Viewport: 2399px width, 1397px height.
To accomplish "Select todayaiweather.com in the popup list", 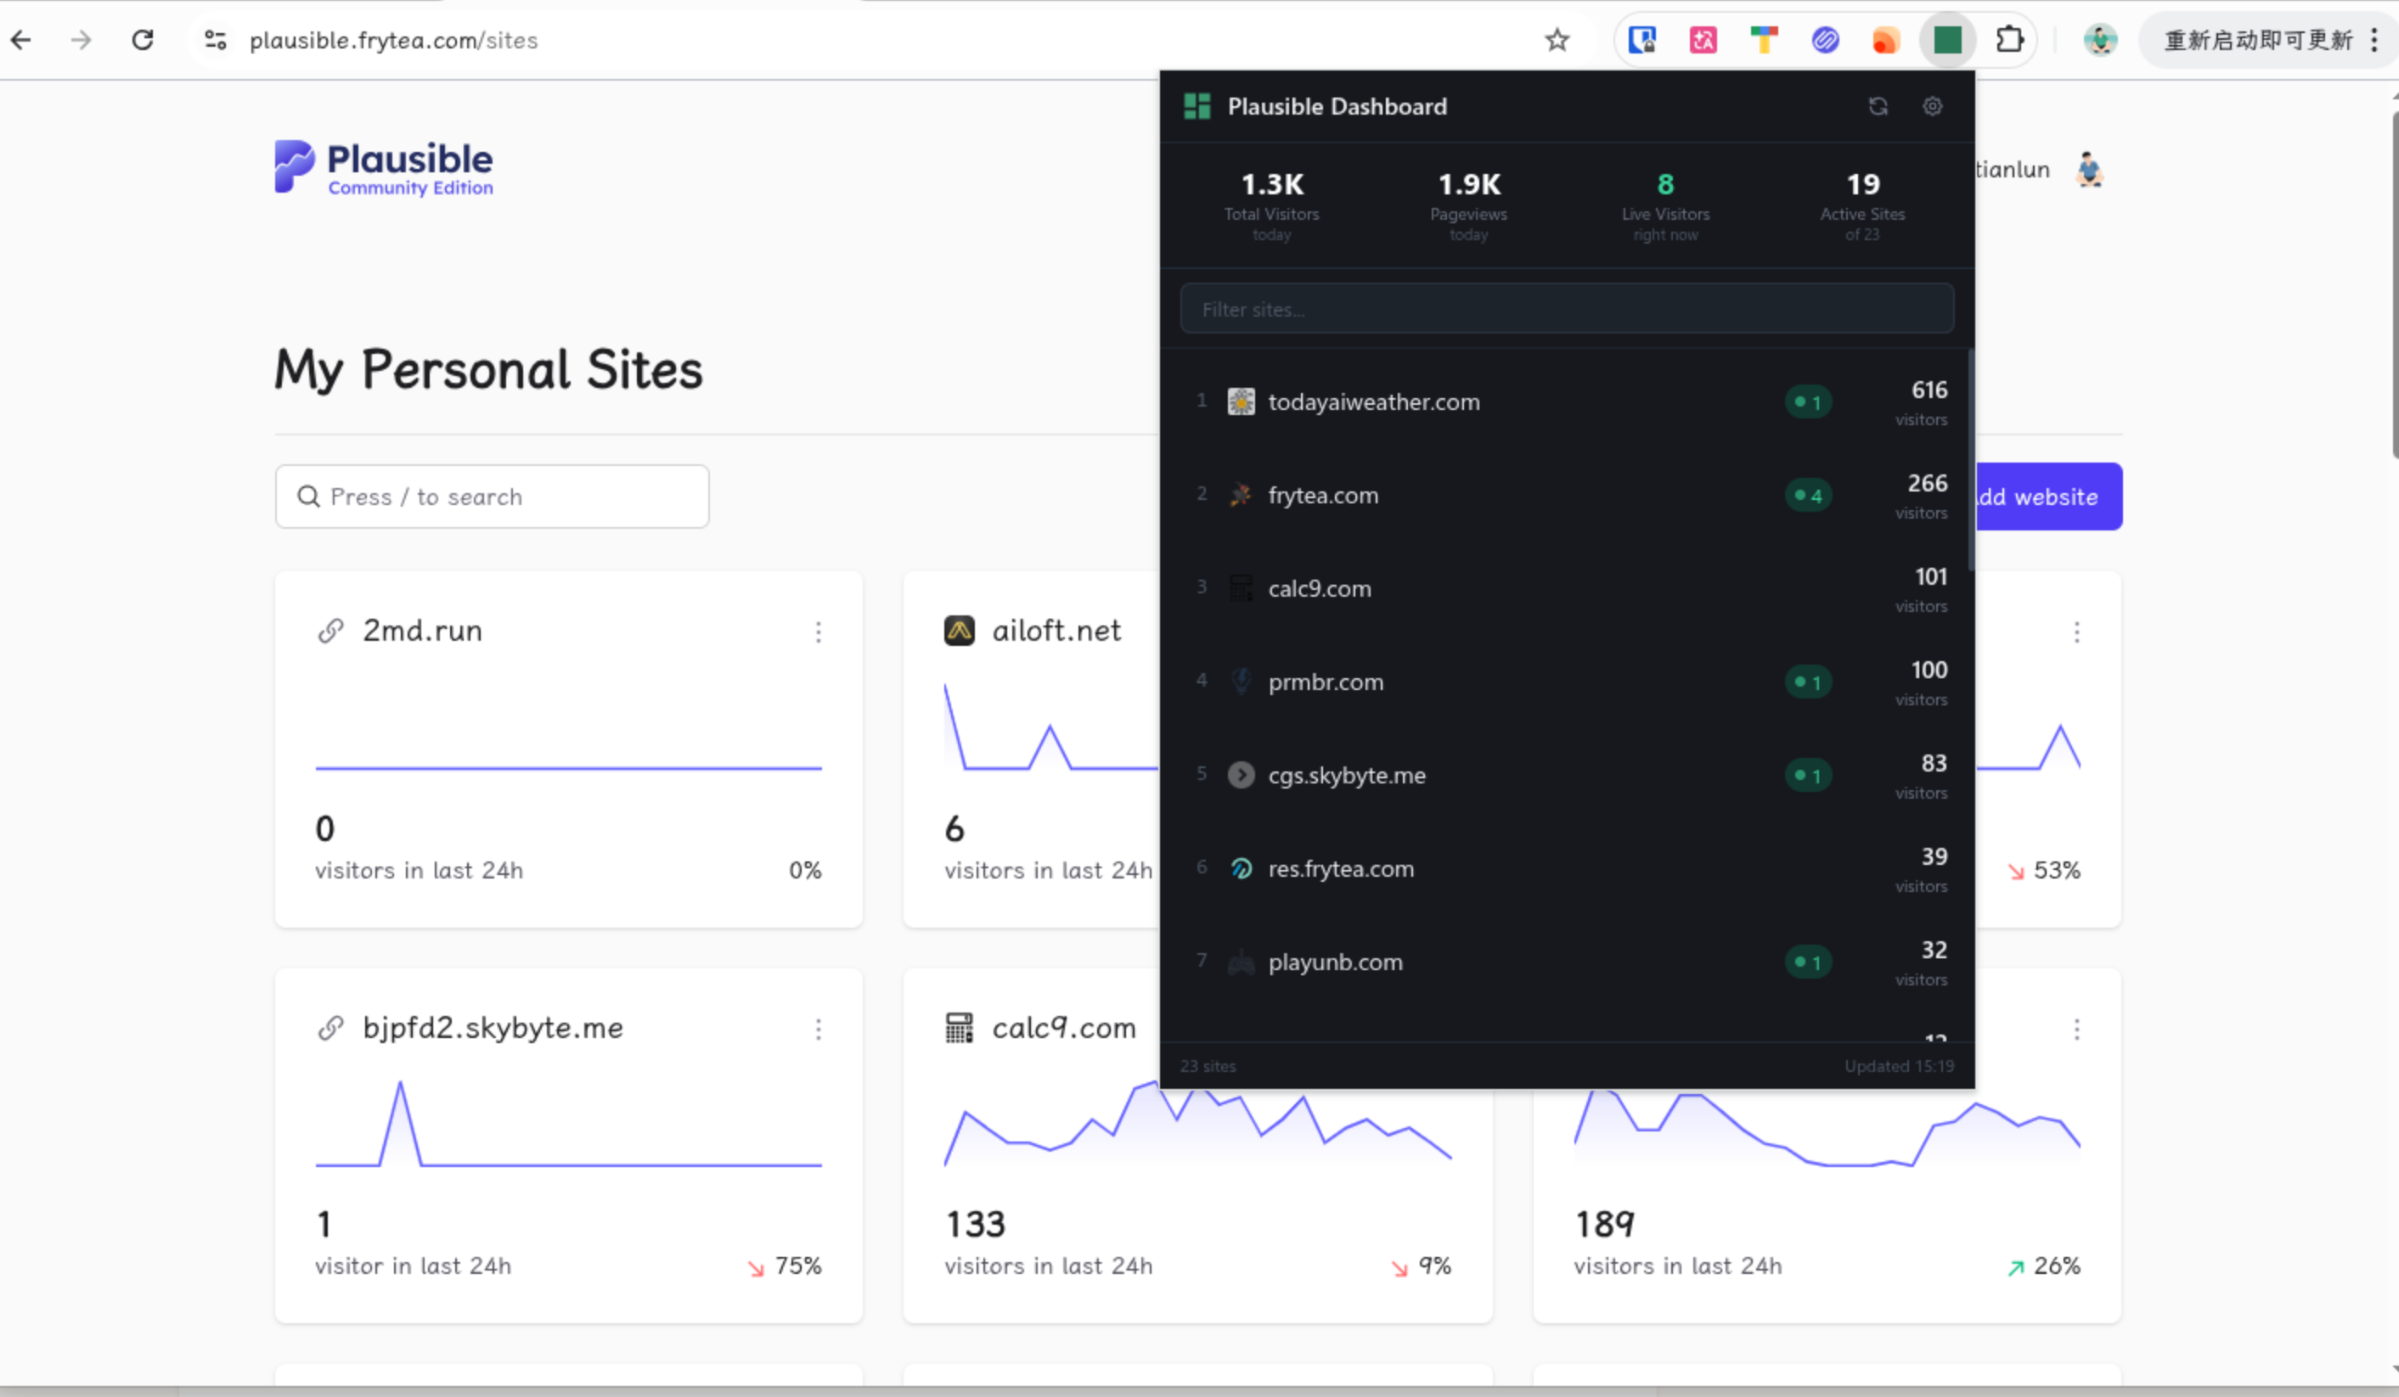I will coord(1373,401).
